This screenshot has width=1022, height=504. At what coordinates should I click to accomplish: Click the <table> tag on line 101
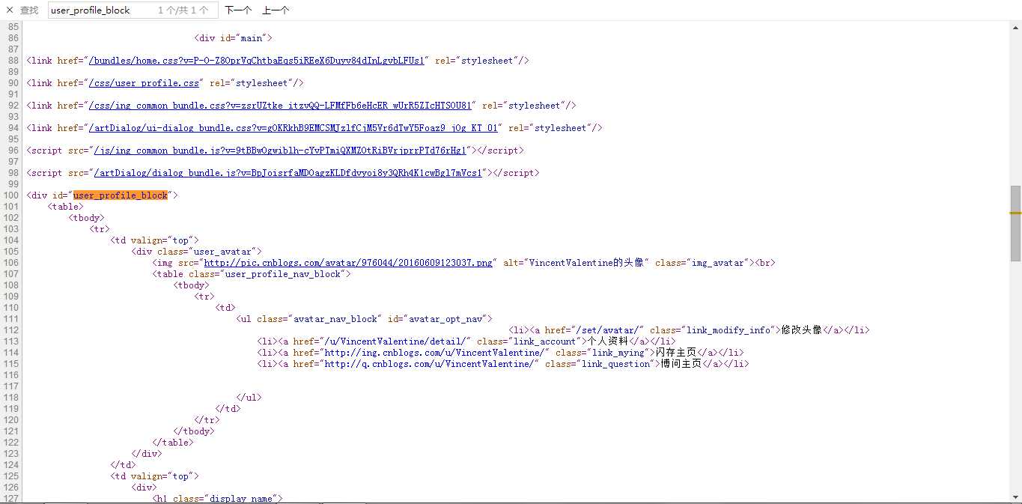[65, 207]
